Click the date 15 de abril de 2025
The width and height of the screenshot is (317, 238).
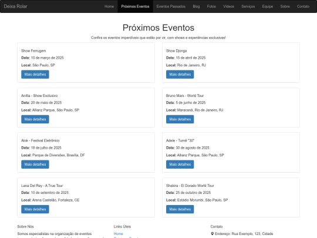coord(191,58)
